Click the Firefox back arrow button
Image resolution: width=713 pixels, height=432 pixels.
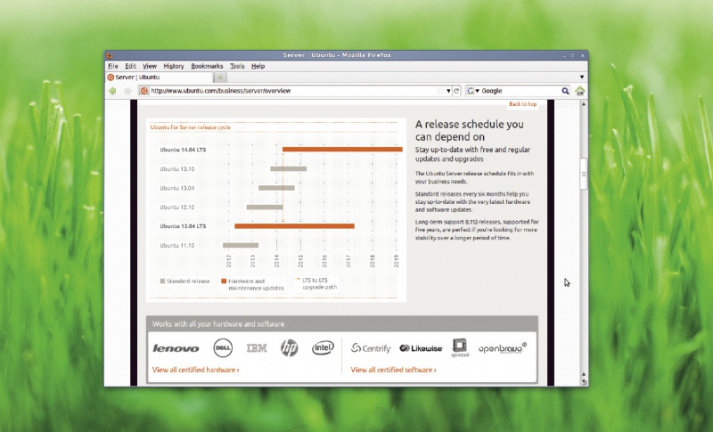click(113, 91)
